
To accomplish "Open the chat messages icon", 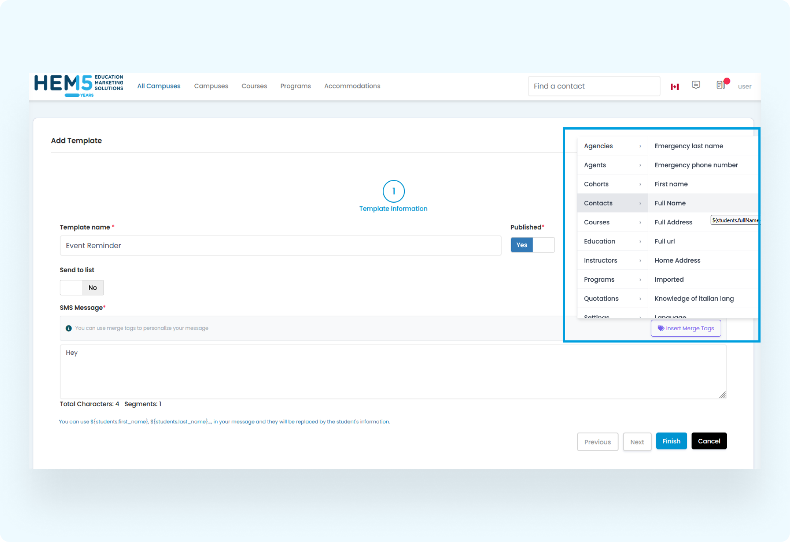I will 696,85.
